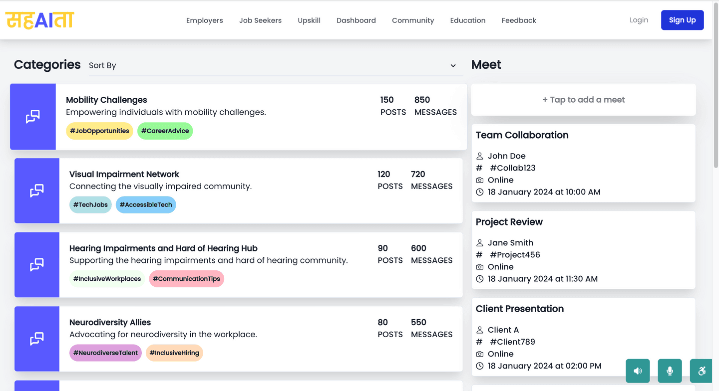Open the Education section
The height and width of the screenshot is (391, 719).
(x=468, y=20)
